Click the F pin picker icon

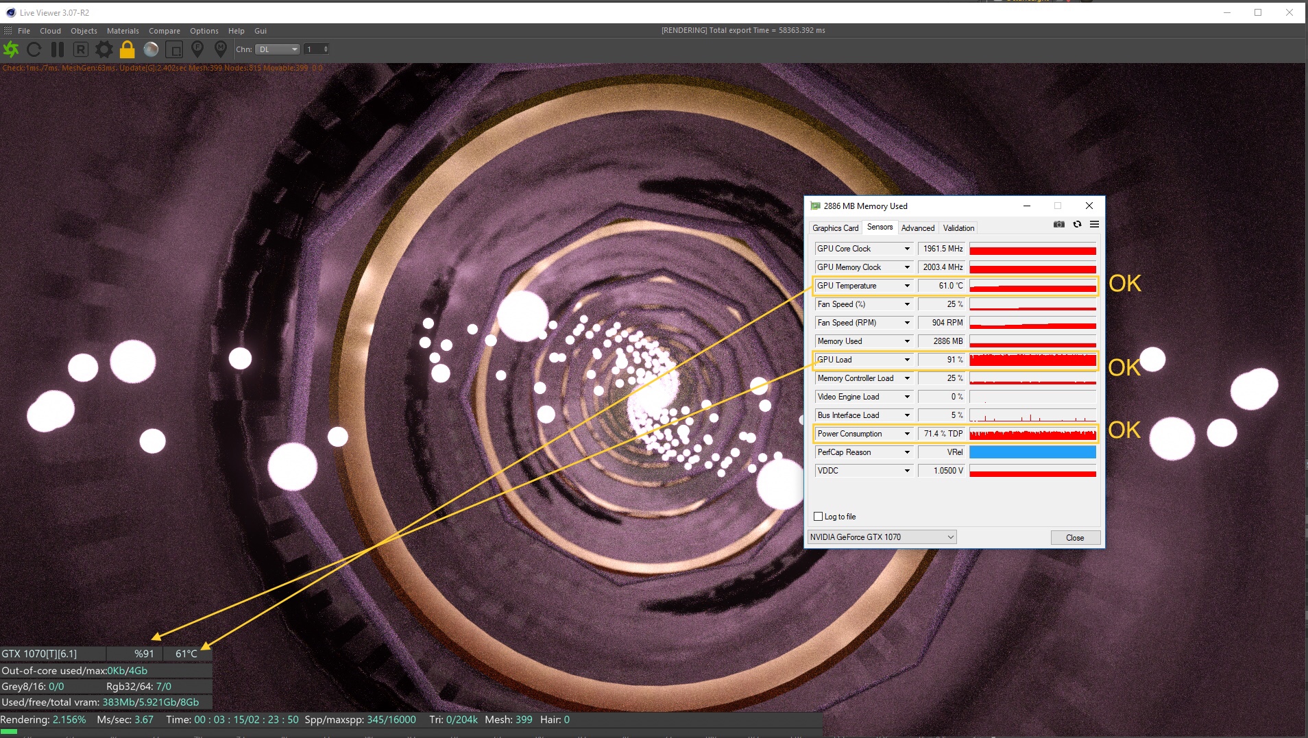pos(197,49)
